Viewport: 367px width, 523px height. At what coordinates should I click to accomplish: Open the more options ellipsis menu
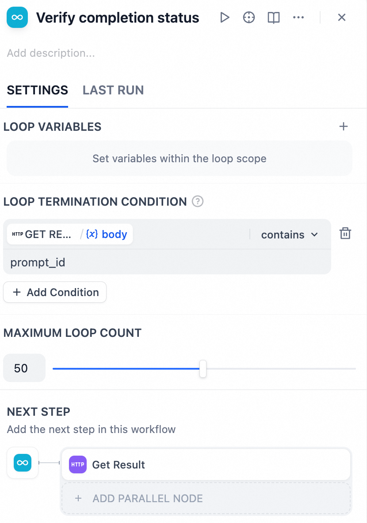coord(298,18)
